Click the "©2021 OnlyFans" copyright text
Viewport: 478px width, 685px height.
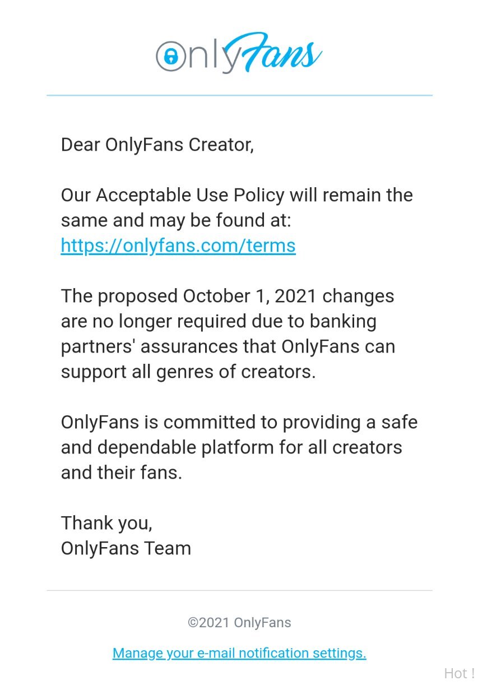pyautogui.click(x=239, y=623)
